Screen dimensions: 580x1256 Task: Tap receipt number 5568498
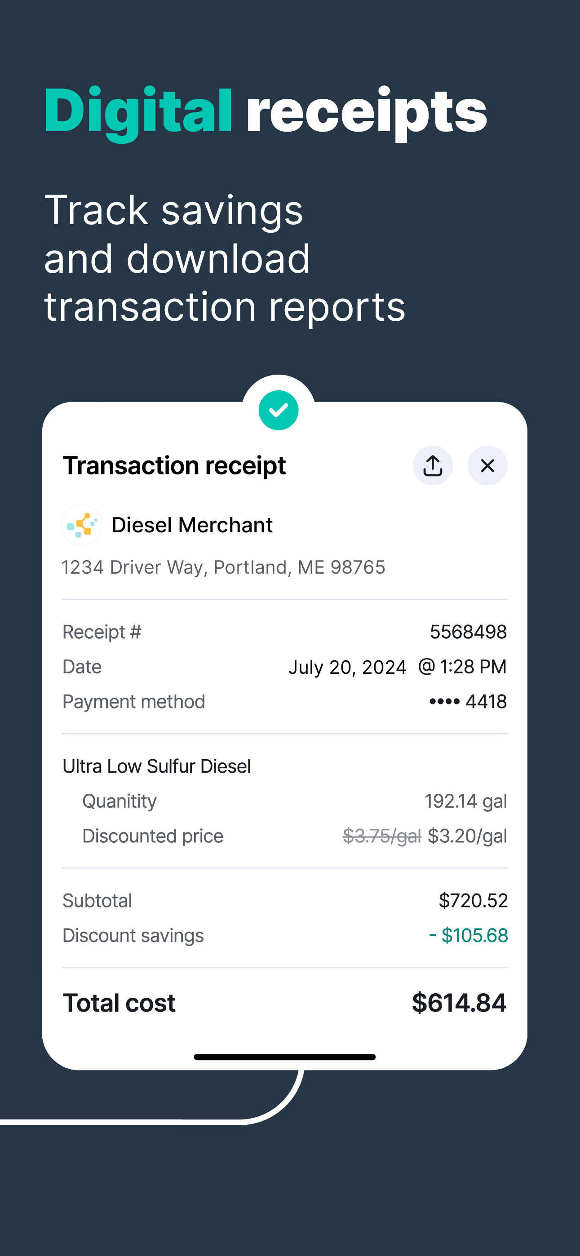pyautogui.click(x=468, y=632)
